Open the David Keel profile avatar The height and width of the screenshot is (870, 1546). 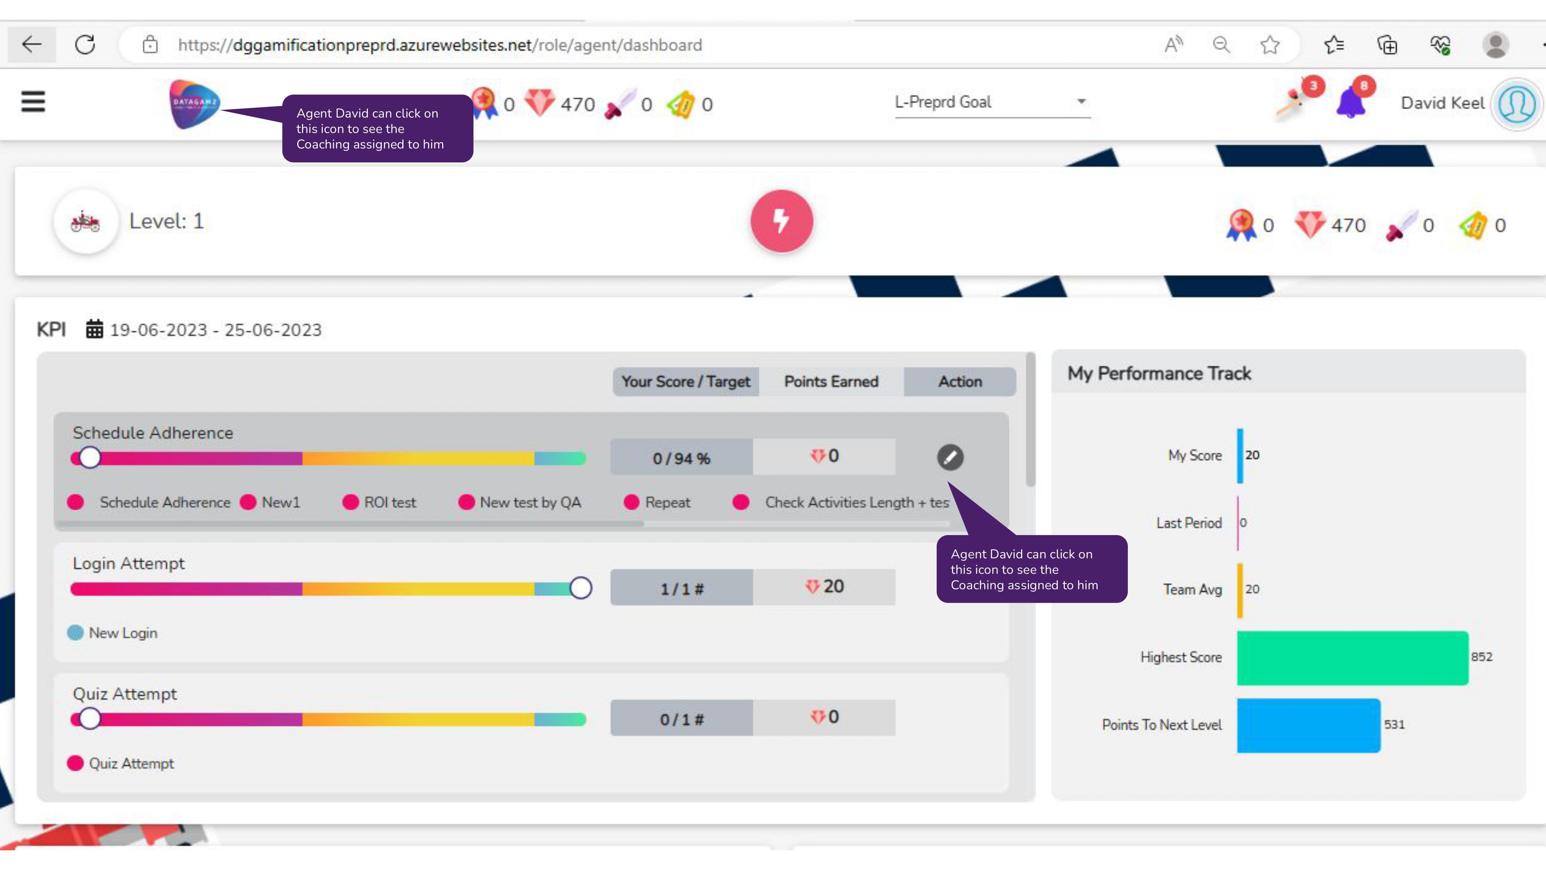(x=1517, y=104)
